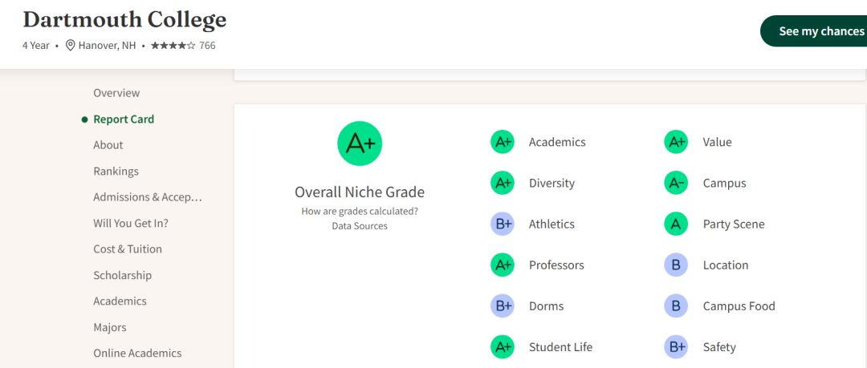Click the A grade badge for Party Scene
Image resolution: width=867 pixels, height=368 pixels.
[676, 224]
